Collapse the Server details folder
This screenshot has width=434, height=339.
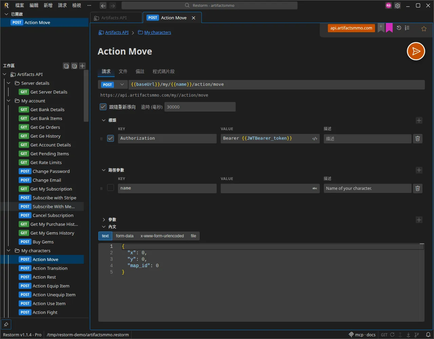[9, 83]
